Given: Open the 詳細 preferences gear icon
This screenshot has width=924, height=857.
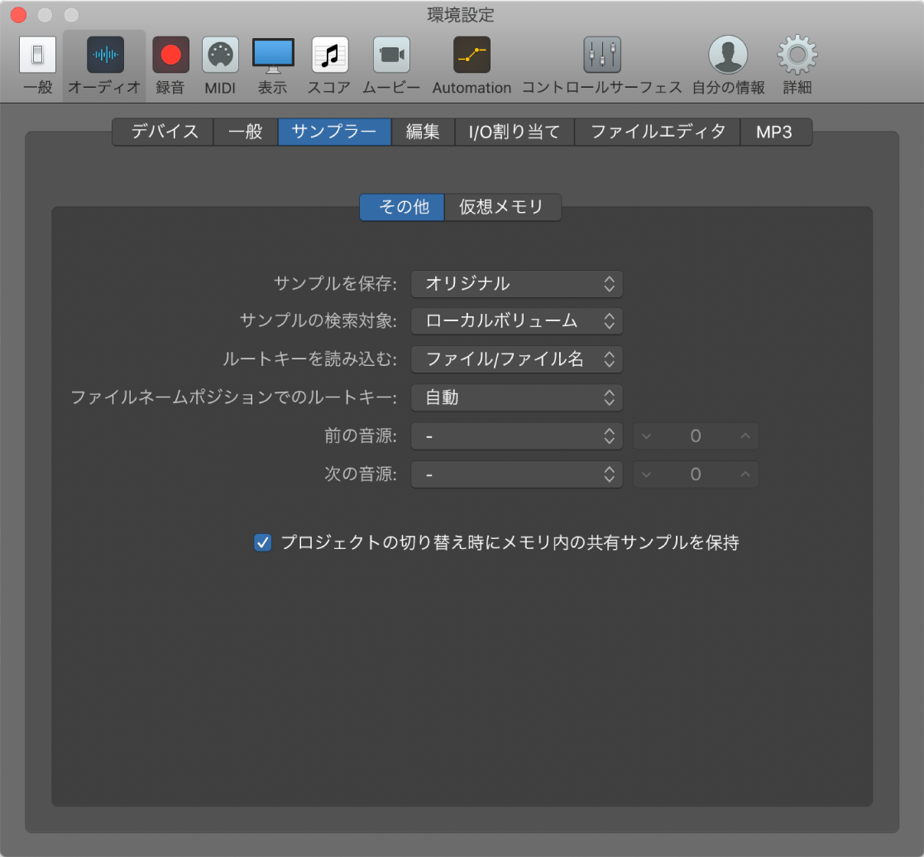Looking at the screenshot, I should [x=797, y=62].
